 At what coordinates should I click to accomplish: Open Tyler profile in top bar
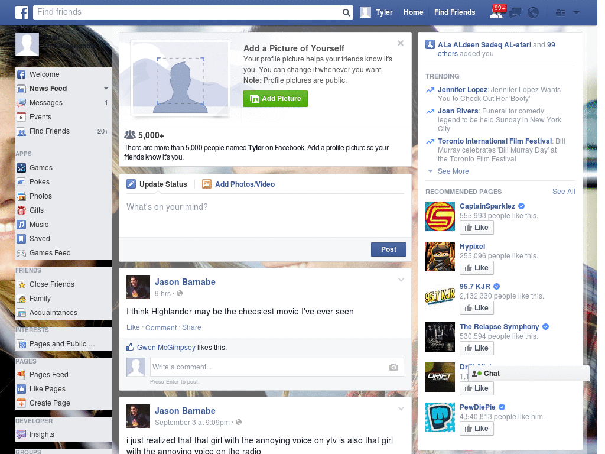click(376, 12)
